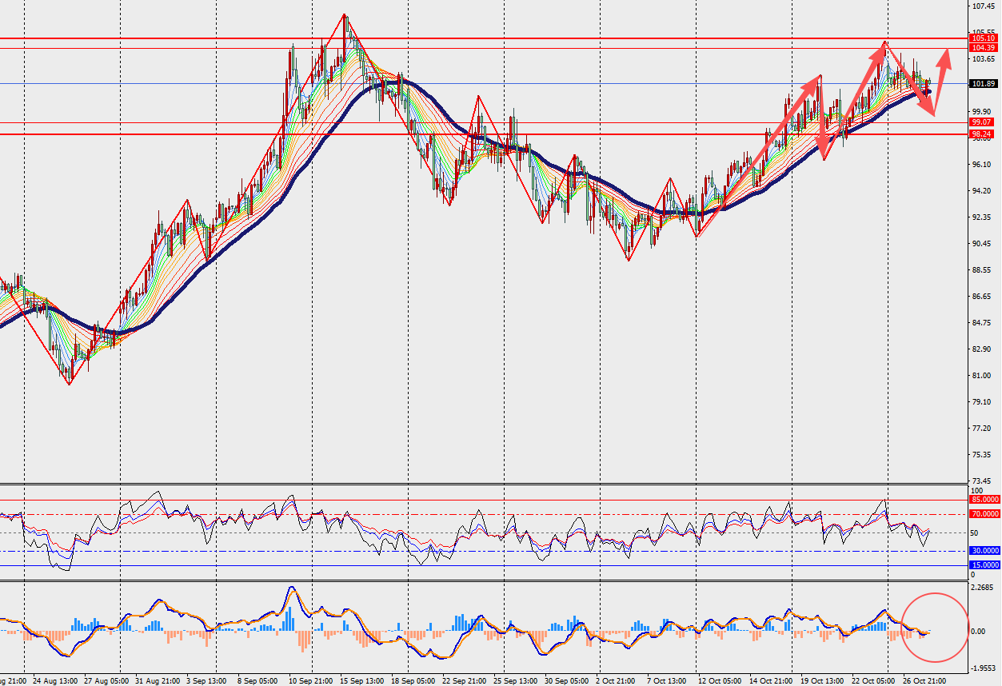Click the 94.20 price scale label
Image resolution: width=1002 pixels, height=686 pixels.
pos(983,191)
